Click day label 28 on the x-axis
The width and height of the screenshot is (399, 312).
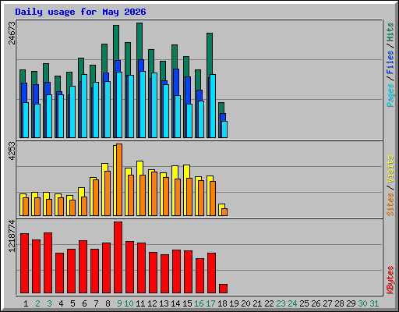tap(339, 303)
